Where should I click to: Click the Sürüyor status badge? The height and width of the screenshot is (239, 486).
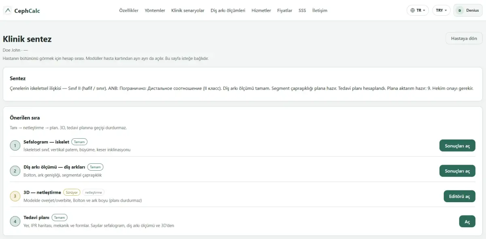72,192
